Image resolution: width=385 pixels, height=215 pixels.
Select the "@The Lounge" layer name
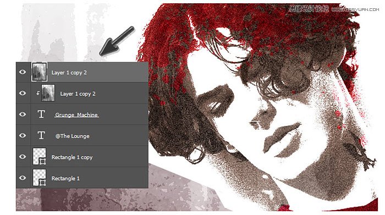pos(72,136)
